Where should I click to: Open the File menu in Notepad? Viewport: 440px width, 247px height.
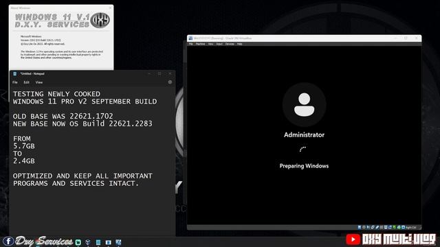click(15, 82)
